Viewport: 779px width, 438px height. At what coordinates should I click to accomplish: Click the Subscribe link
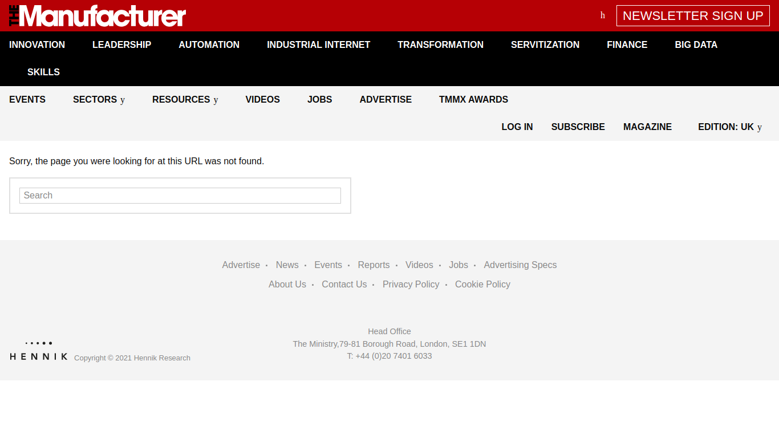[x=578, y=127]
